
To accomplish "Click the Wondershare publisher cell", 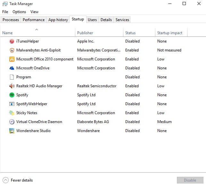I will pyautogui.click(x=88, y=131).
